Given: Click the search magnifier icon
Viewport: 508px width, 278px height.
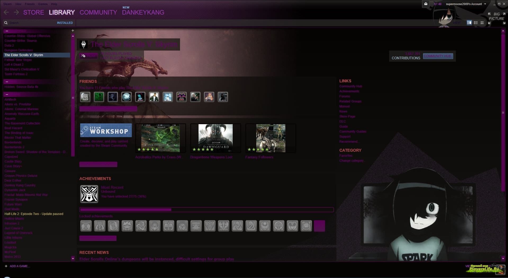Looking at the screenshot, I should (6, 23).
